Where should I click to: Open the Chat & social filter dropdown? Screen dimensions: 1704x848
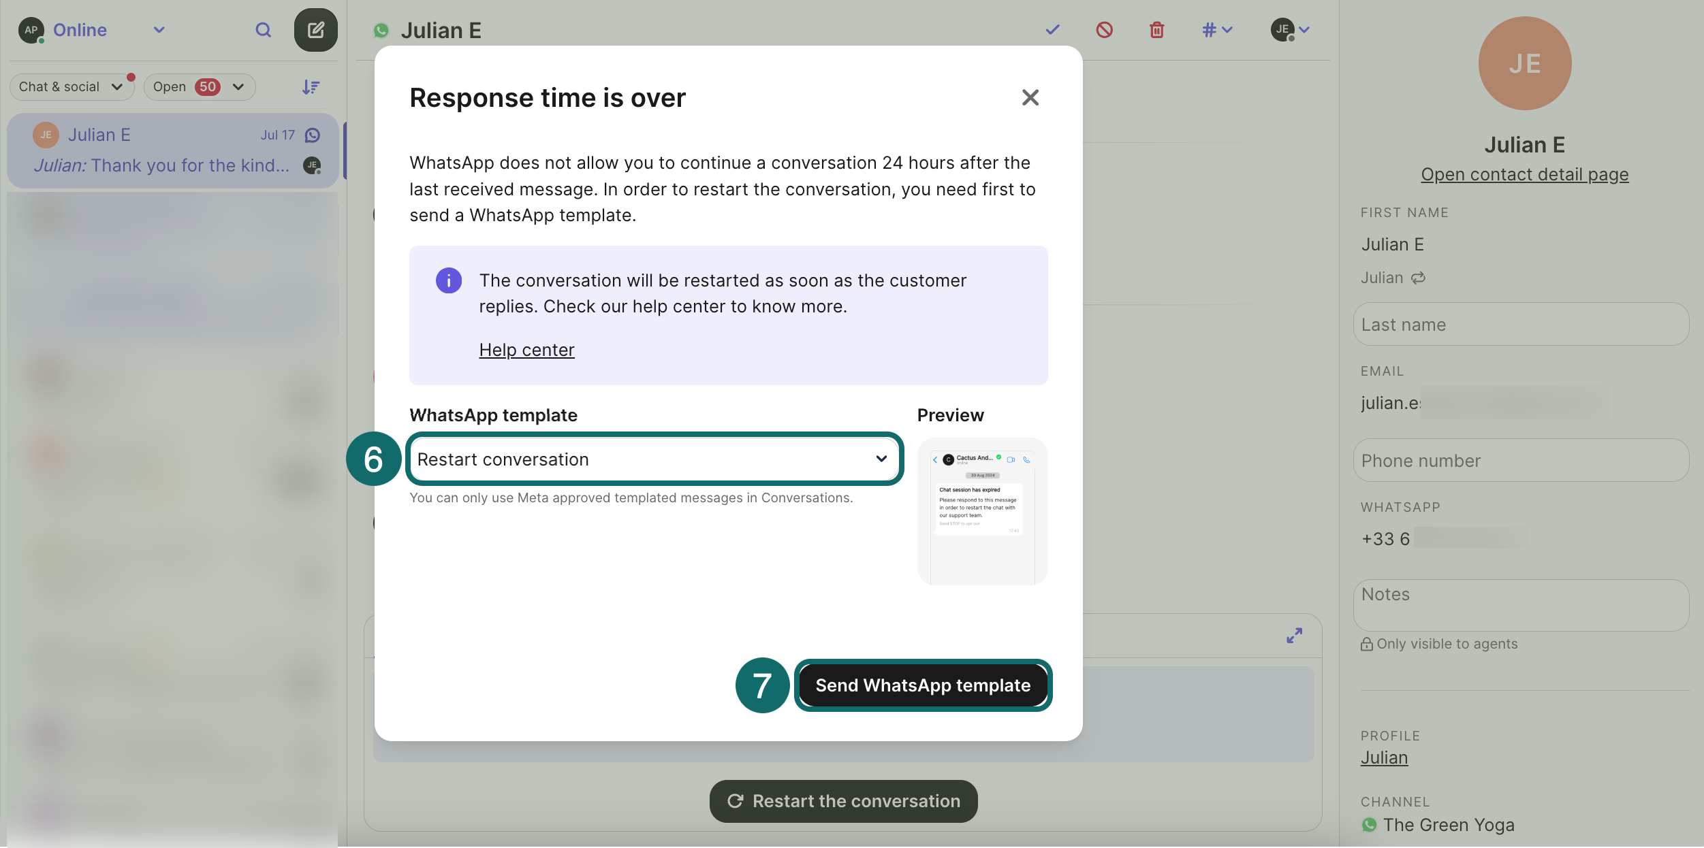coord(71,87)
